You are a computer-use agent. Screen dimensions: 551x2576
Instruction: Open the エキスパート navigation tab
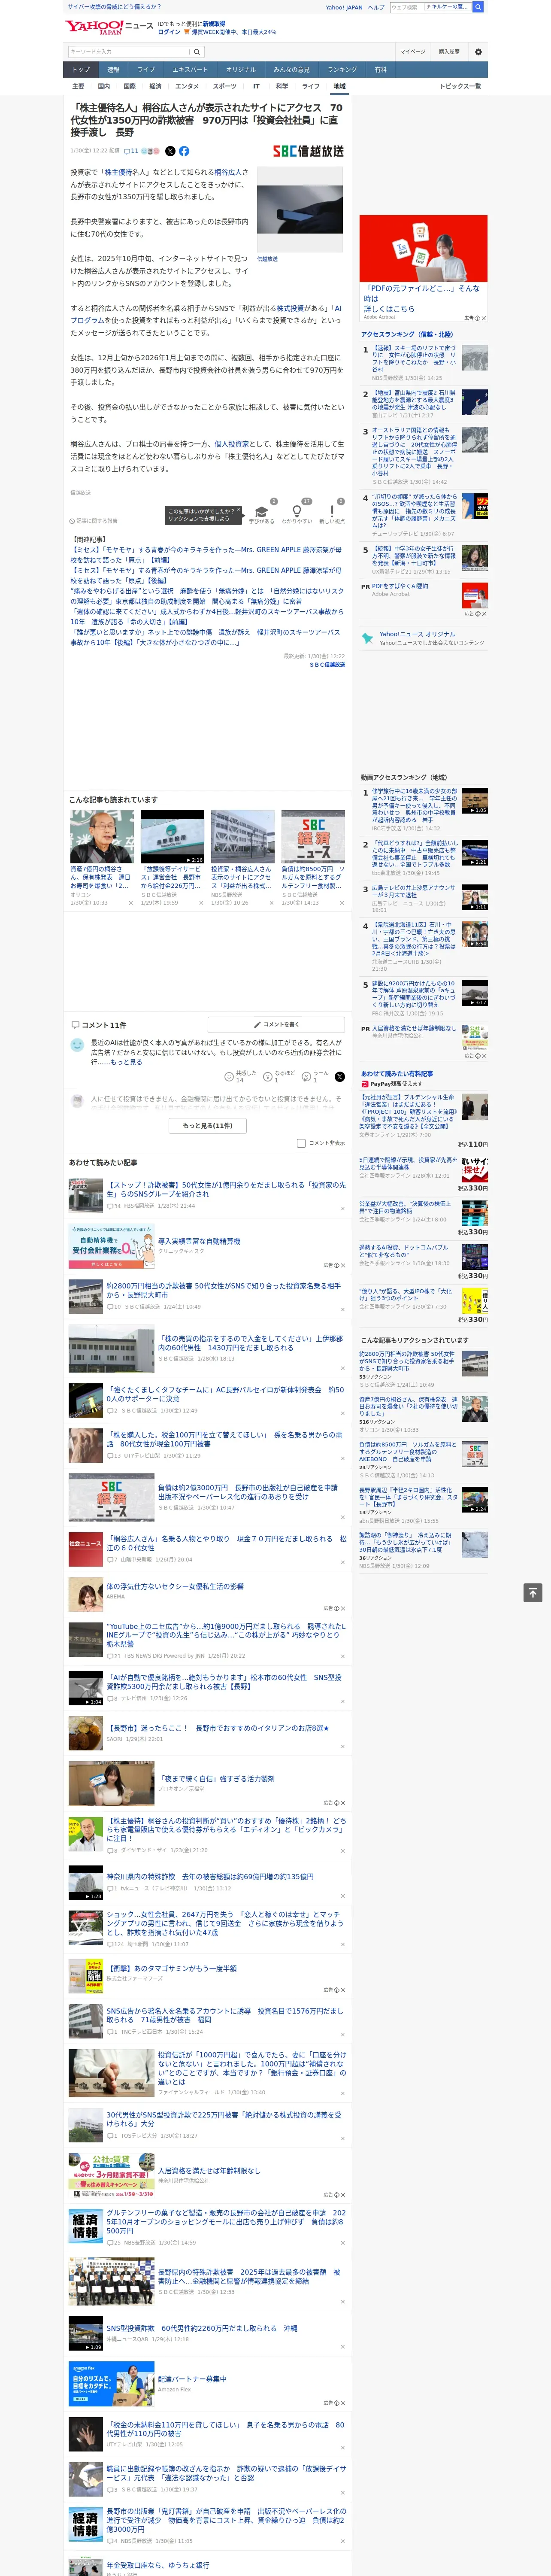click(x=190, y=69)
